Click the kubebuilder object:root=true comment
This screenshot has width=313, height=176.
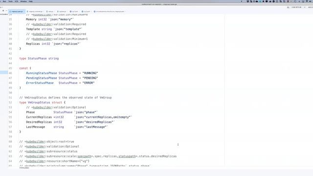click(x=47, y=141)
